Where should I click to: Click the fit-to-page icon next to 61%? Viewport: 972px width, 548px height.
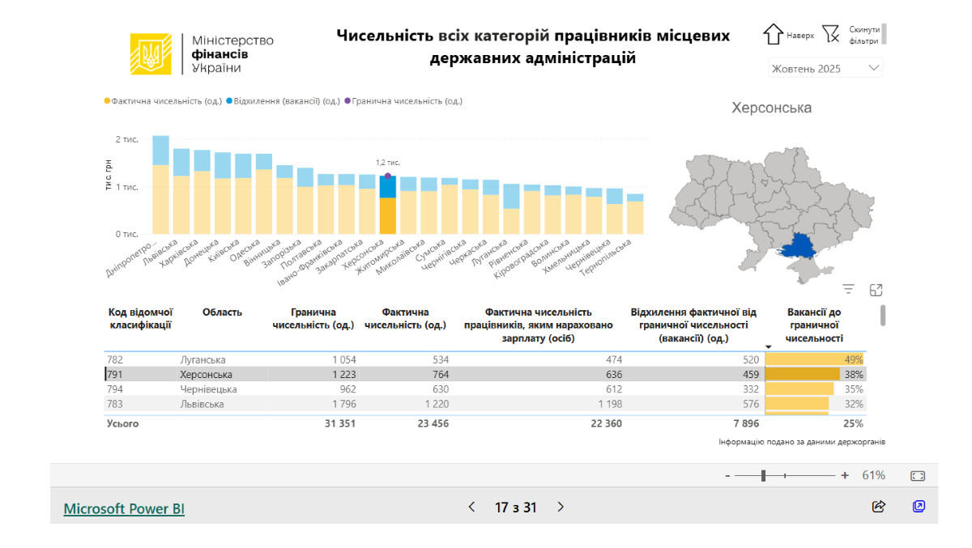pyautogui.click(x=917, y=476)
